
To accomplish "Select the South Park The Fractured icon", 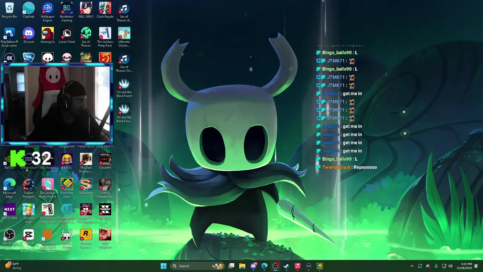I will [x=86, y=213].
